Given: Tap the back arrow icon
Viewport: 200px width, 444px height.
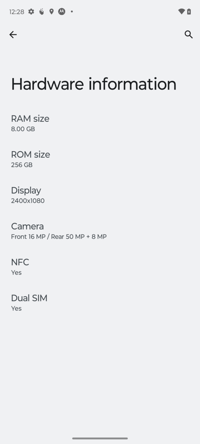Looking at the screenshot, I should [13, 34].
